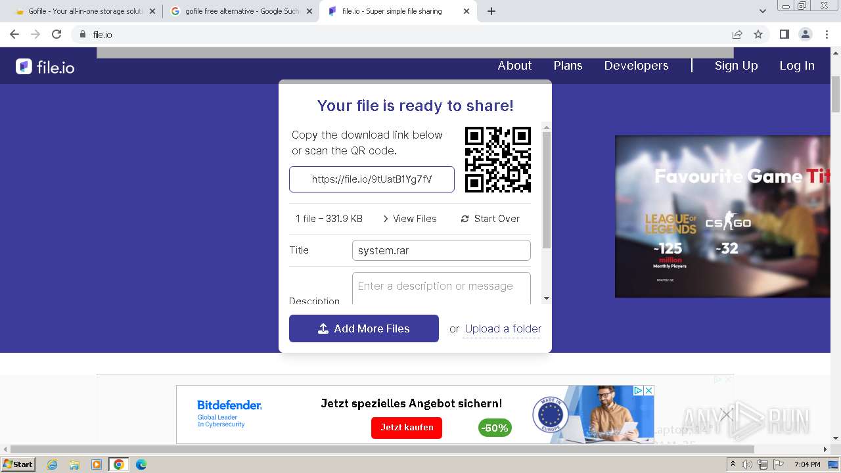
Task: Click dialog scrollbar up arrow
Action: click(x=547, y=126)
